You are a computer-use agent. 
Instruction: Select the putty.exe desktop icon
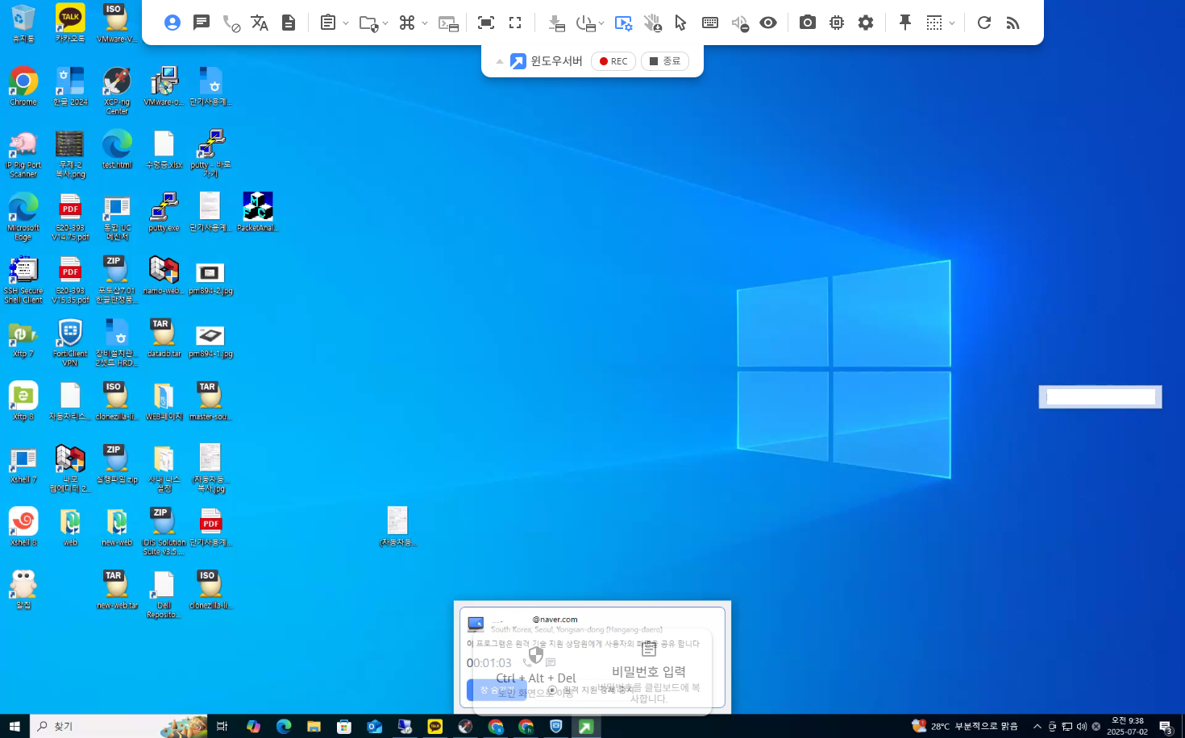click(164, 212)
